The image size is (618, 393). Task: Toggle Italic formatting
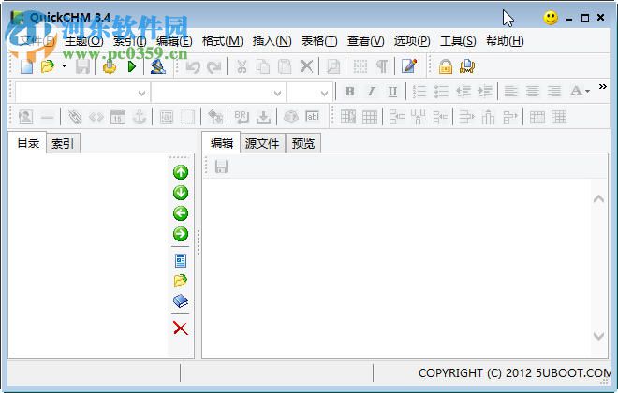[x=371, y=92]
